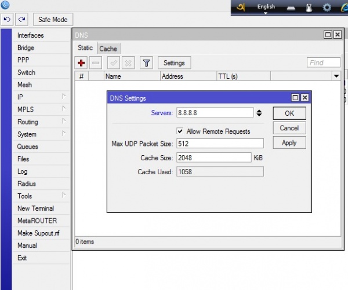This screenshot has height=290, width=348.
Task: Toggle Allow Remote Requests checkbox
Action: pyautogui.click(x=180, y=131)
